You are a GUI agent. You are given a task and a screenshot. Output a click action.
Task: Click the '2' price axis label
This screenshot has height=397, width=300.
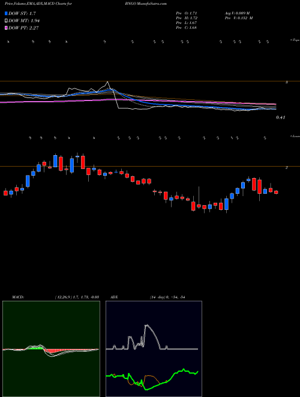tap(287, 168)
